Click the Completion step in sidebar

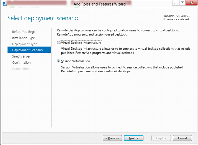(20, 69)
